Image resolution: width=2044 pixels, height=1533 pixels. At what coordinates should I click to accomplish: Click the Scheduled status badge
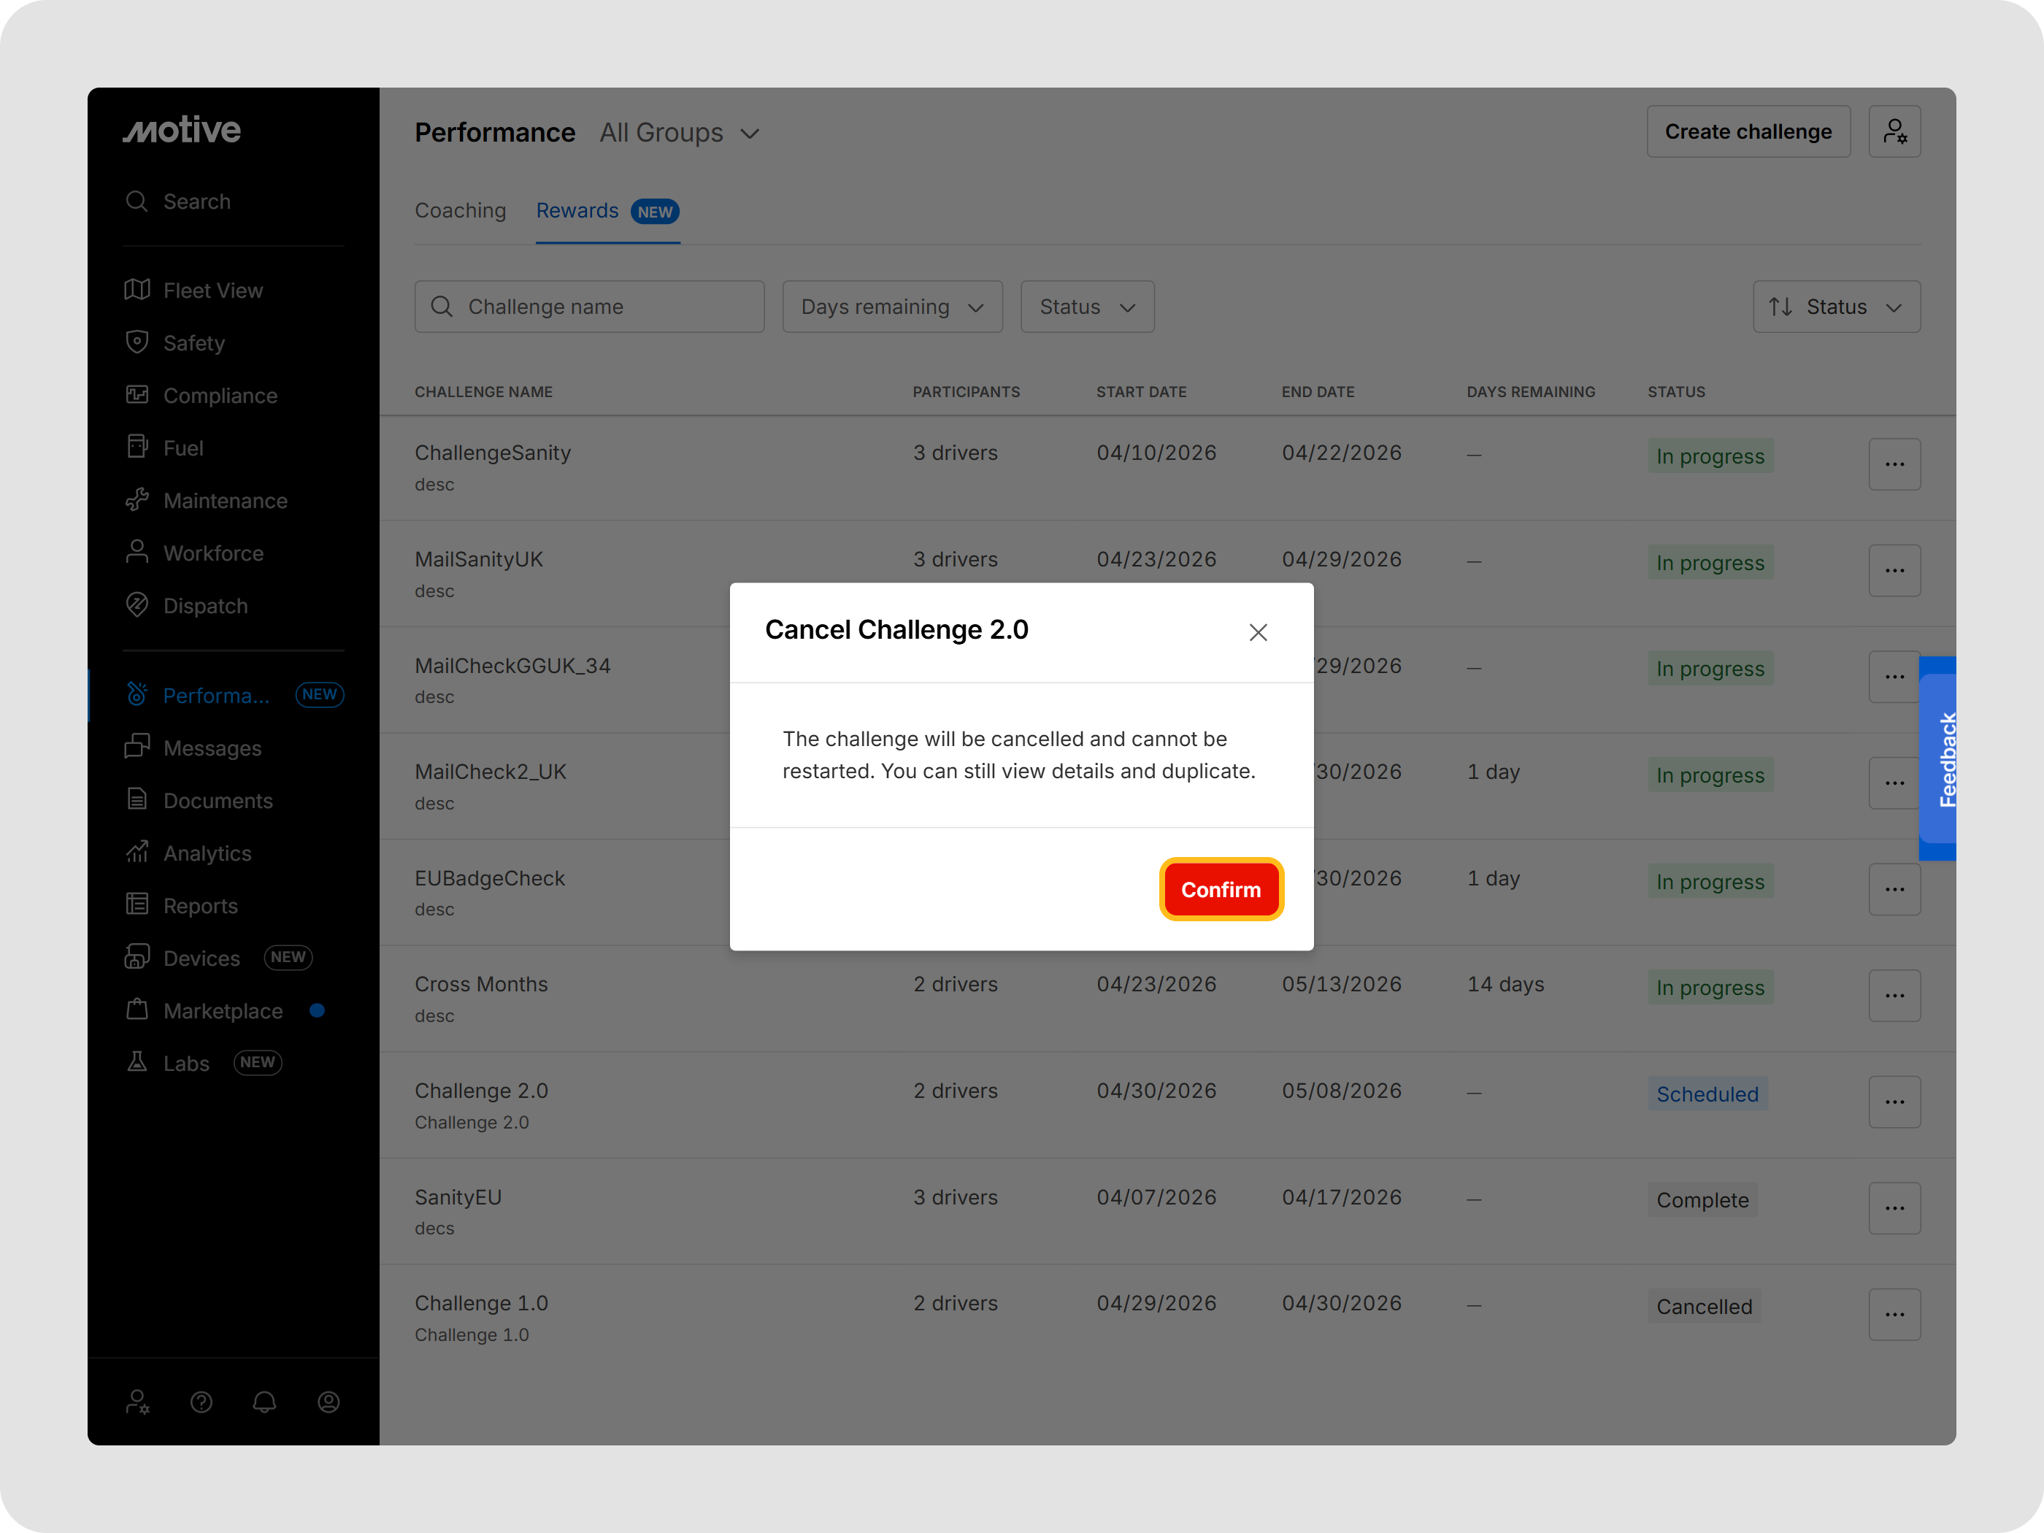click(1707, 1094)
